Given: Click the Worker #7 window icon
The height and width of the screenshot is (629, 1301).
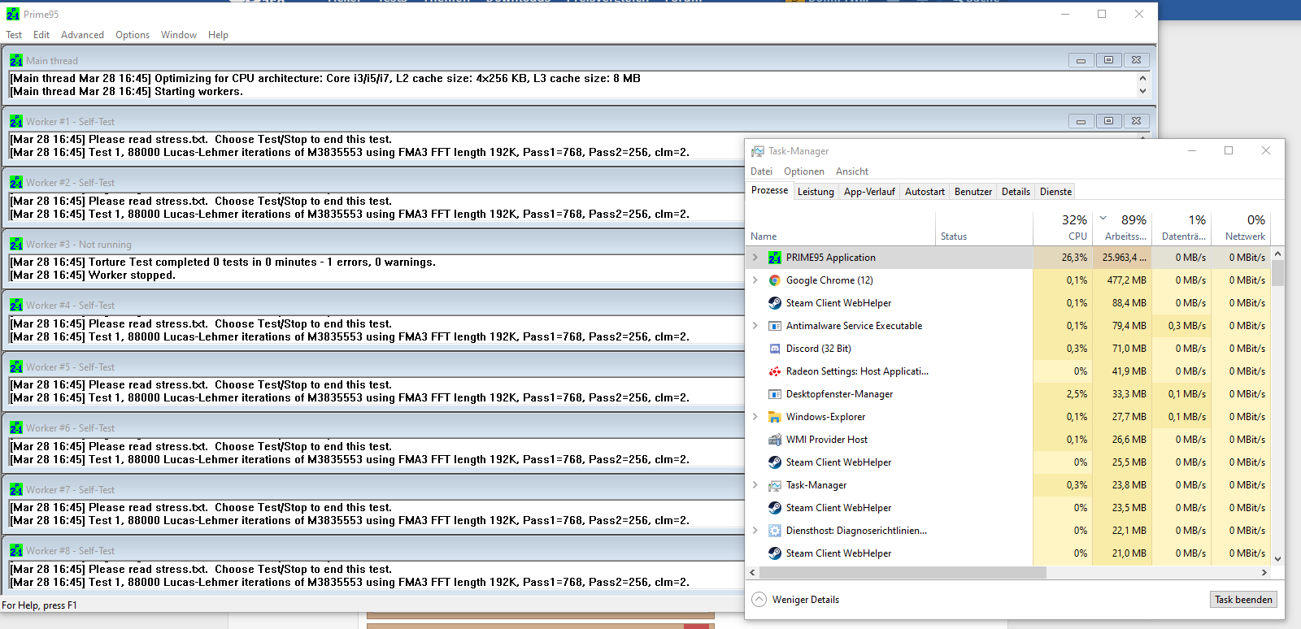Looking at the screenshot, I should 16,489.
